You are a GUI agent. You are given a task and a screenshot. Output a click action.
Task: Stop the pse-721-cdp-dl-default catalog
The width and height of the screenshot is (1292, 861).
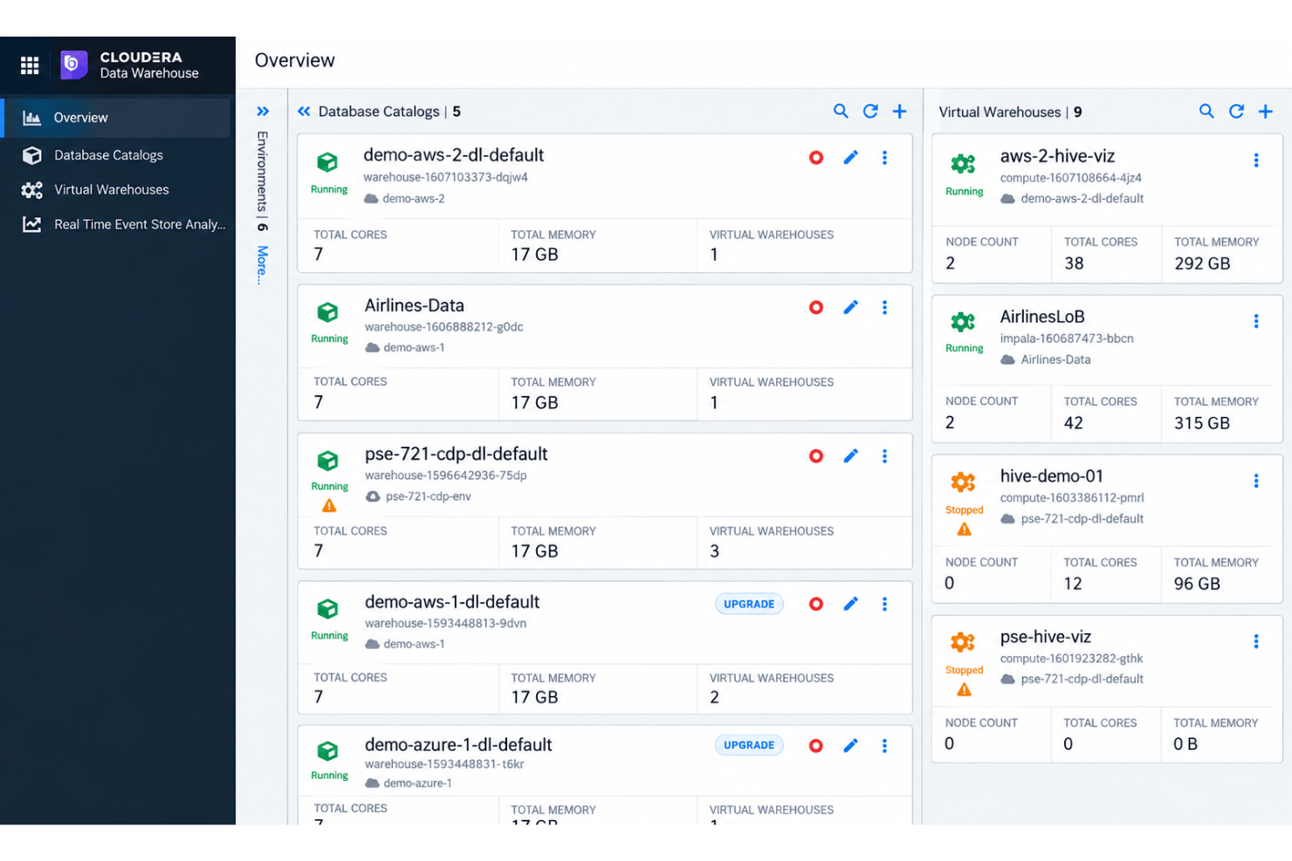coord(816,456)
